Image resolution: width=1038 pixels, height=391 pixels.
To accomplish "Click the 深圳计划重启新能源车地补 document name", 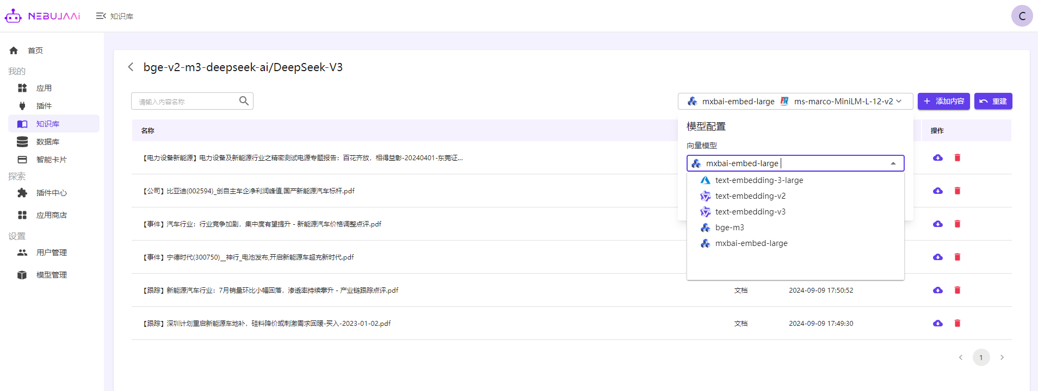I will 267,324.
